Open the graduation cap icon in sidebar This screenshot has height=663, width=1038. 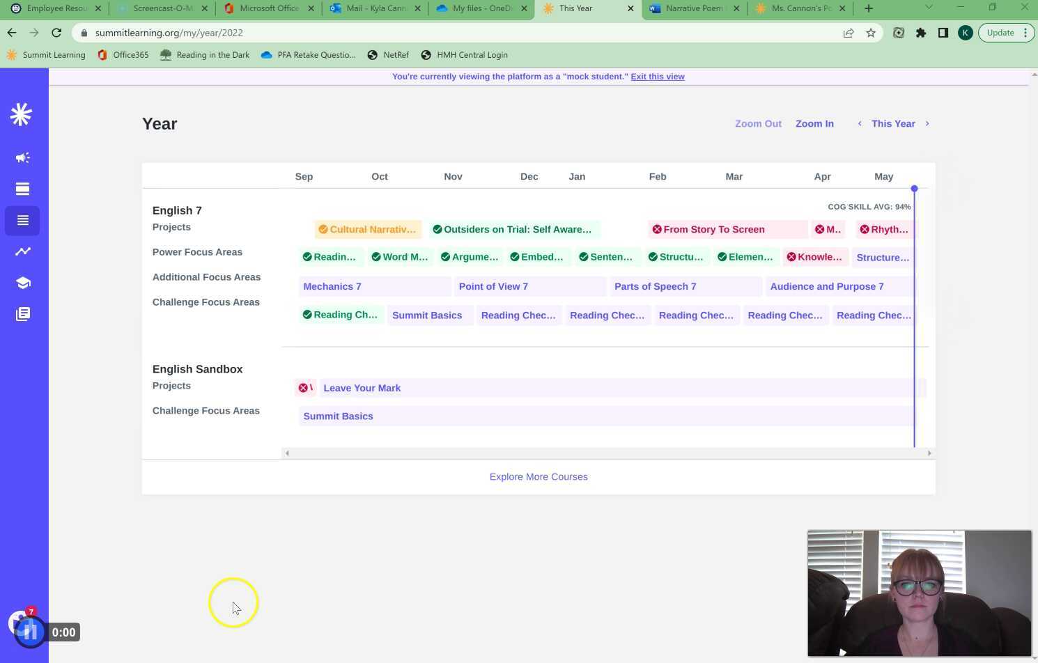pos(23,283)
